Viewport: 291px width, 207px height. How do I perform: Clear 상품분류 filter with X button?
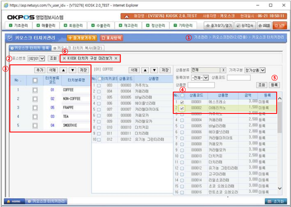click(223, 70)
